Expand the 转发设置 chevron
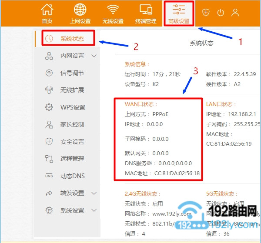Image resolution: width=261 pixels, height=243 pixels. tap(94, 193)
